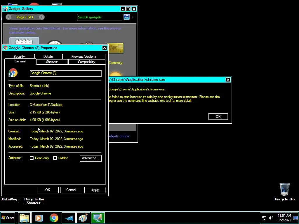
Task: Dismiss chrome.exe error with OK
Action: 218,117
